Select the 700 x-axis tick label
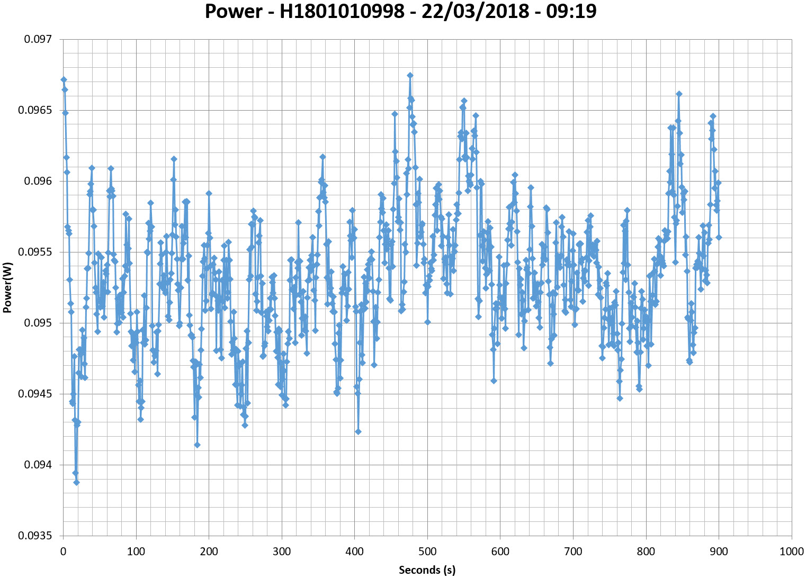This screenshot has width=806, height=578. point(573,552)
